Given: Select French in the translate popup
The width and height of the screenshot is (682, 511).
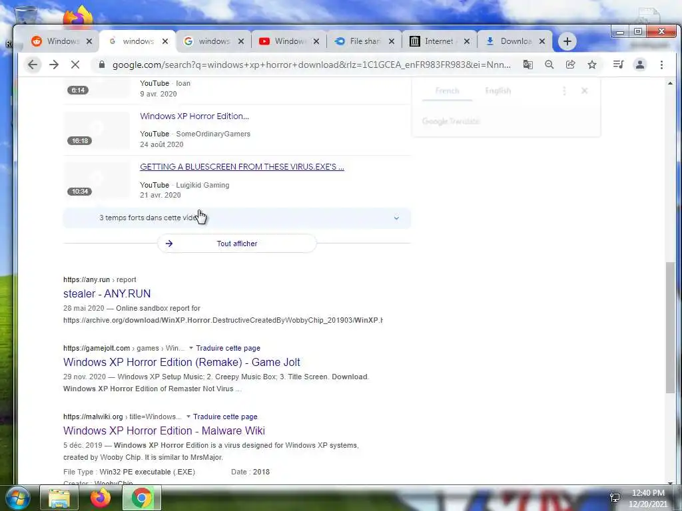Looking at the screenshot, I should (447, 90).
